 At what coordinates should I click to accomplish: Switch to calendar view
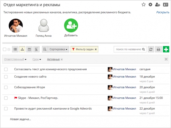[29, 49]
